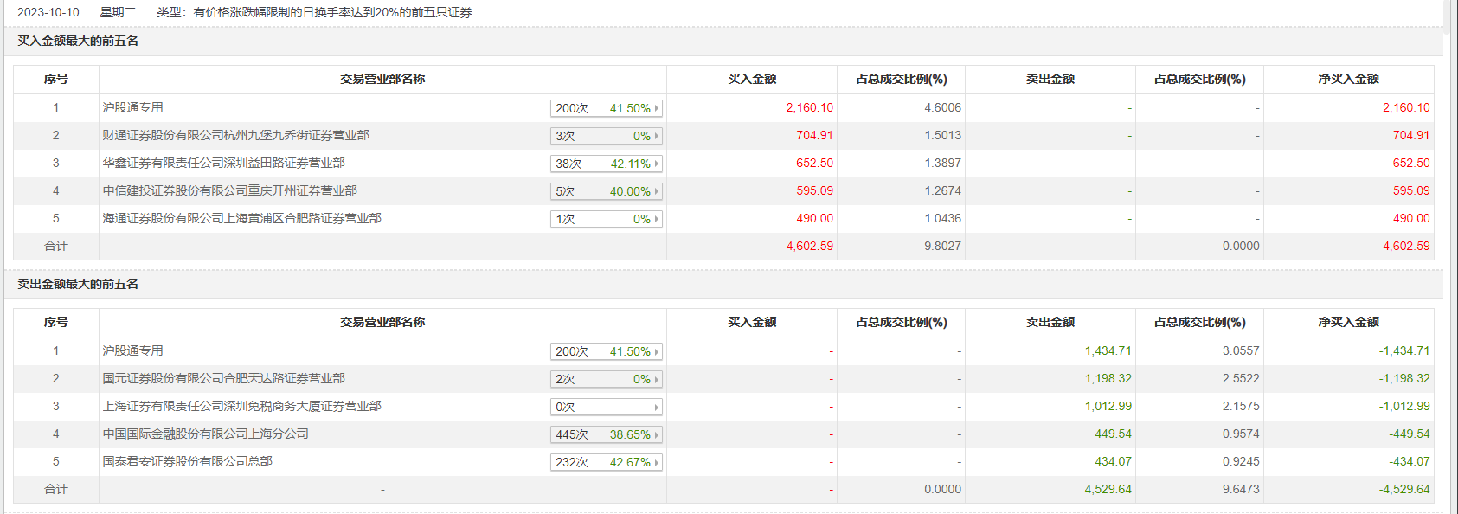1458x514 pixels.
Task: Click 中信建投证券重庆开州证券营业部 name
Action: pyautogui.click(x=229, y=191)
